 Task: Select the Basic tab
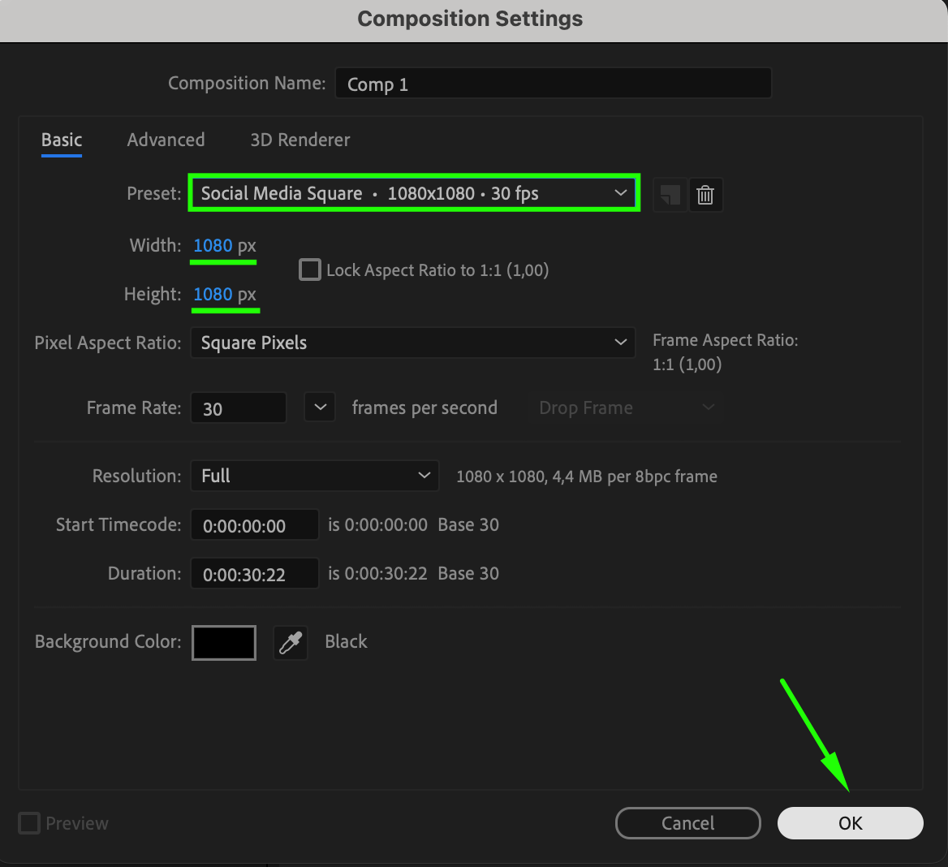click(62, 140)
